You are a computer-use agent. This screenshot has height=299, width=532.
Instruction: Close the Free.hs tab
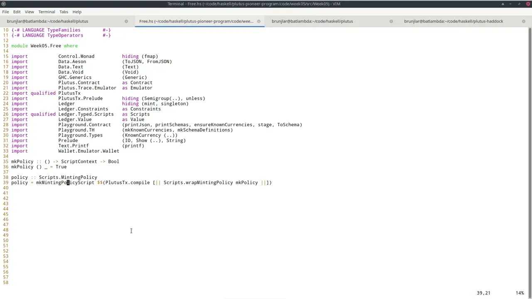pos(259,21)
